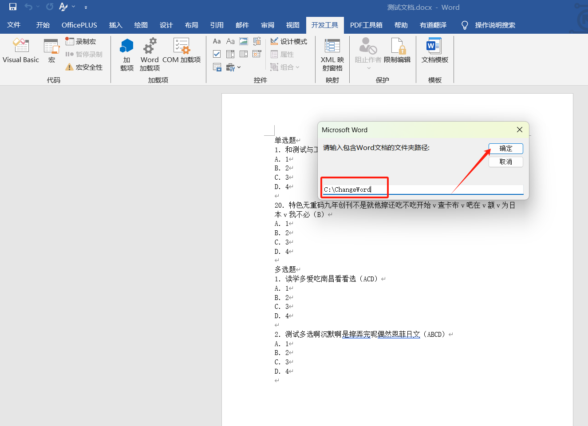
Task: Insert a check box content control
Action: [217, 54]
